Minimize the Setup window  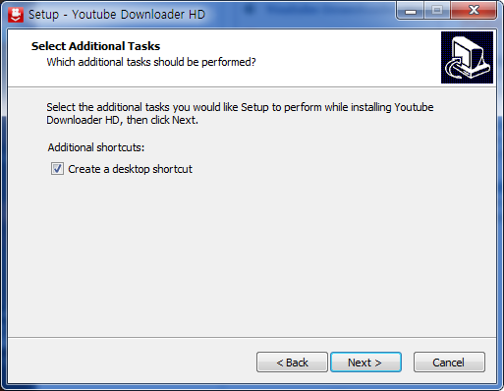(411, 11)
